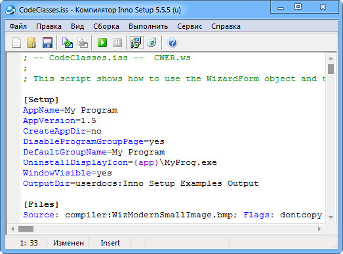343x254 pixels.
Task: Click the CreateAppDir=no line
Action: [62, 131]
